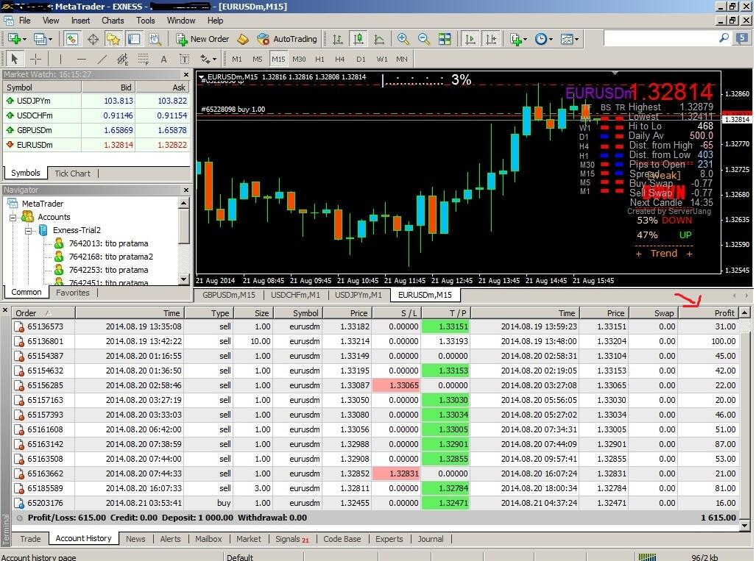This screenshot has height=561, width=756.
Task: Select the Crosshair tool
Action: [35, 60]
